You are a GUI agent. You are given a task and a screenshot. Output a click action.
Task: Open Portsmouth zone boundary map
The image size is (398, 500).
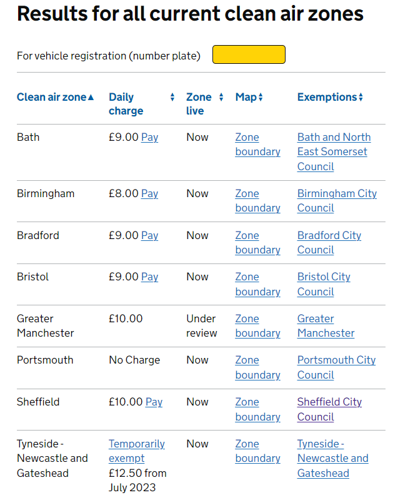[257, 367]
